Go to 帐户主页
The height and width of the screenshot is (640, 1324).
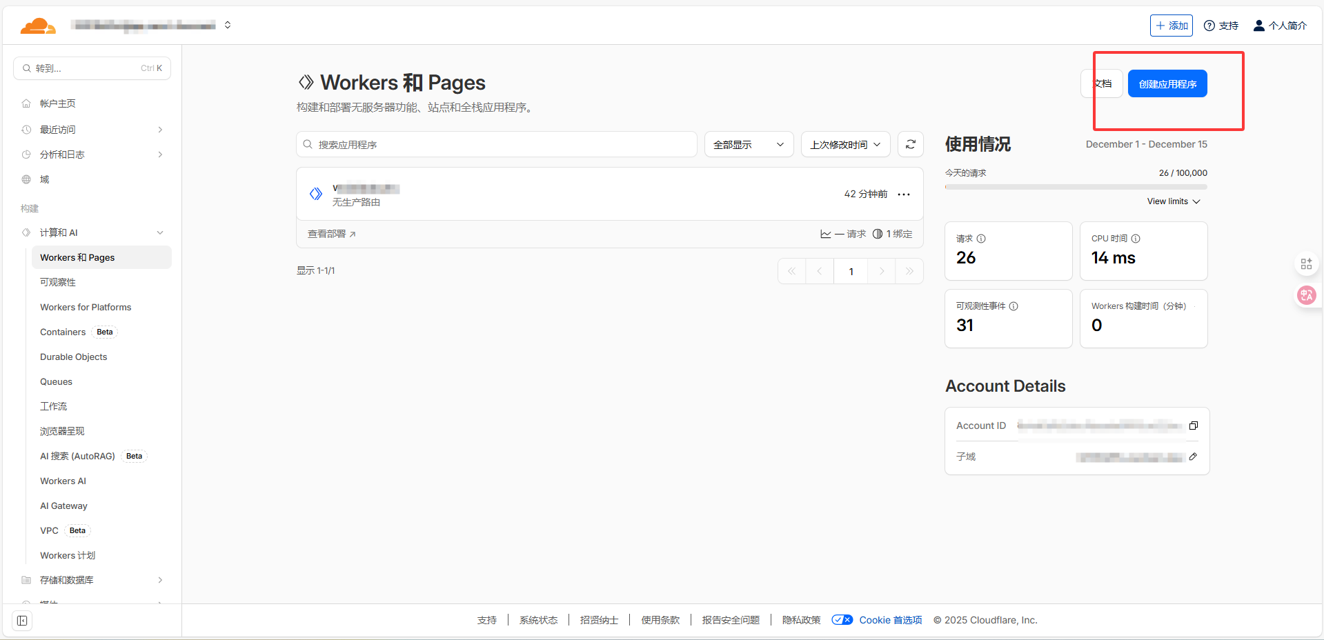(58, 103)
